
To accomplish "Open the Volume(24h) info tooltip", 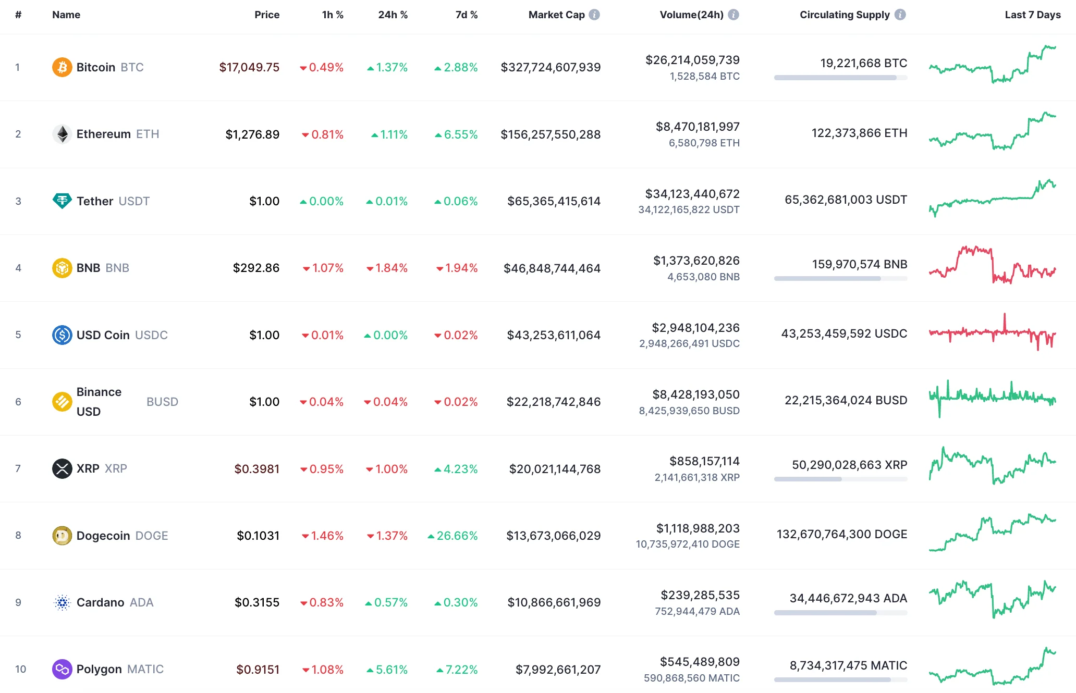I will tap(735, 15).
